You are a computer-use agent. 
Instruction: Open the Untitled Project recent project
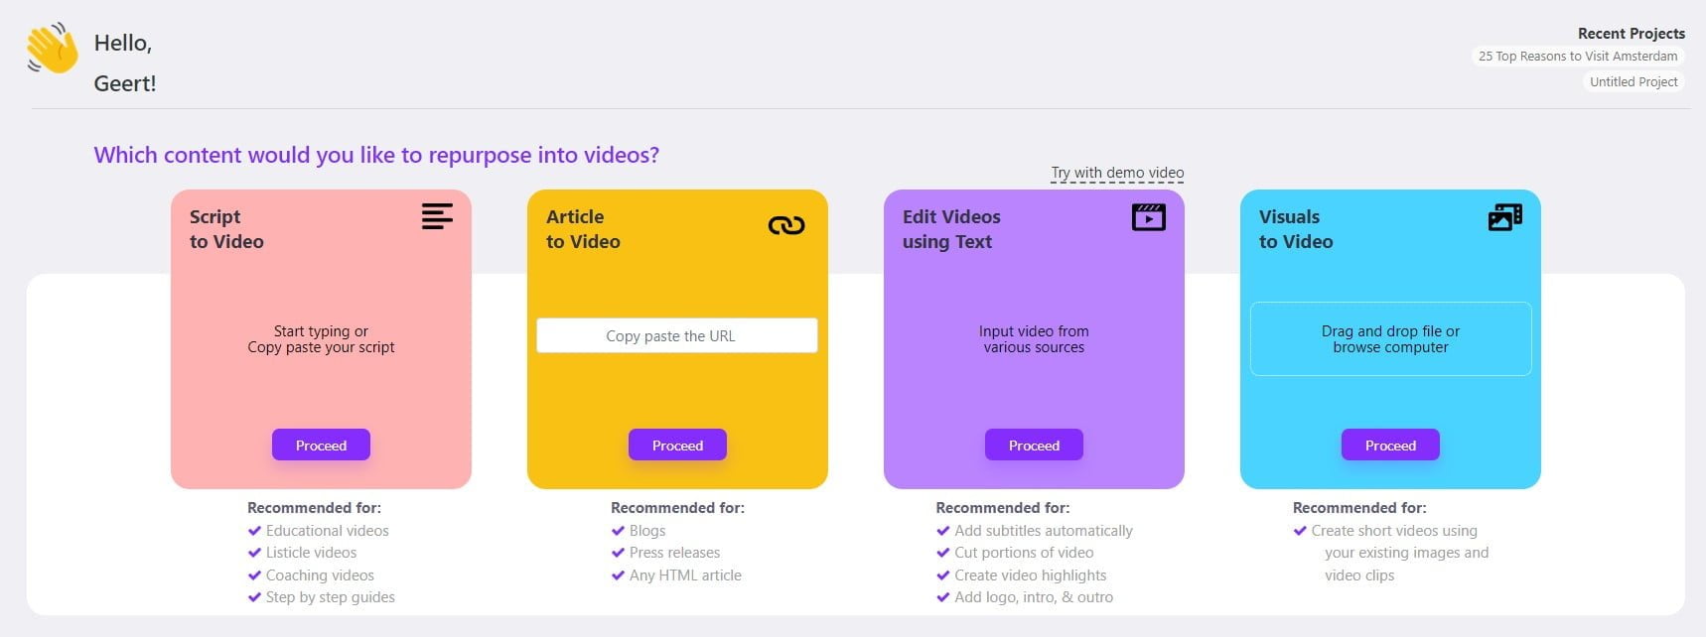(x=1634, y=82)
